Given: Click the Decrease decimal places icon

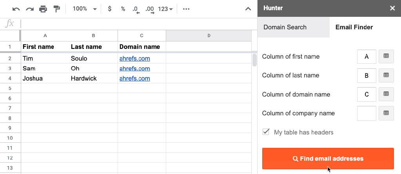Looking at the screenshot, I should click(x=136, y=9).
